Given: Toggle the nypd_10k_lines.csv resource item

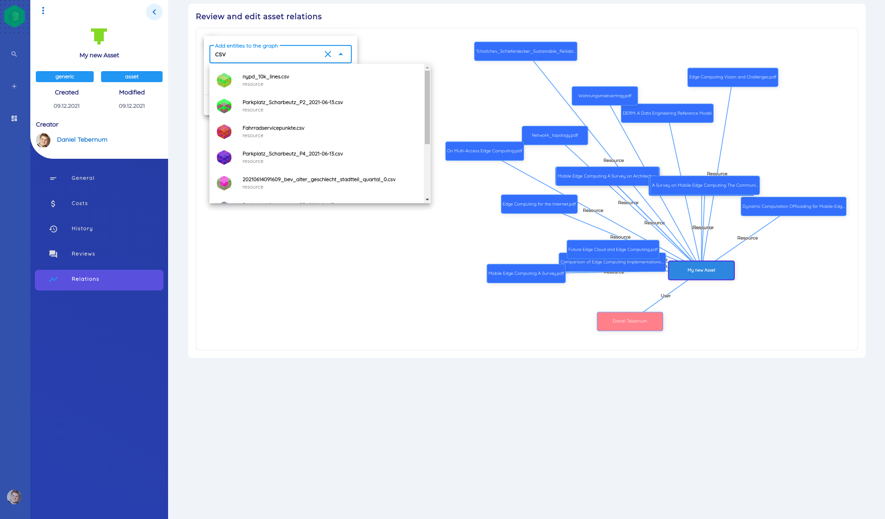Looking at the screenshot, I should pos(318,80).
